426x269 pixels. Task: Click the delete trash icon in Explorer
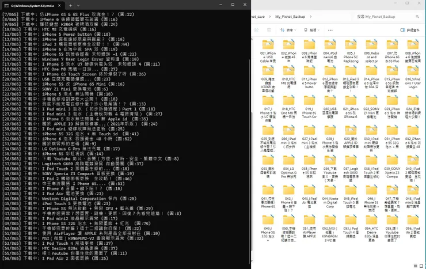(x=269, y=30)
